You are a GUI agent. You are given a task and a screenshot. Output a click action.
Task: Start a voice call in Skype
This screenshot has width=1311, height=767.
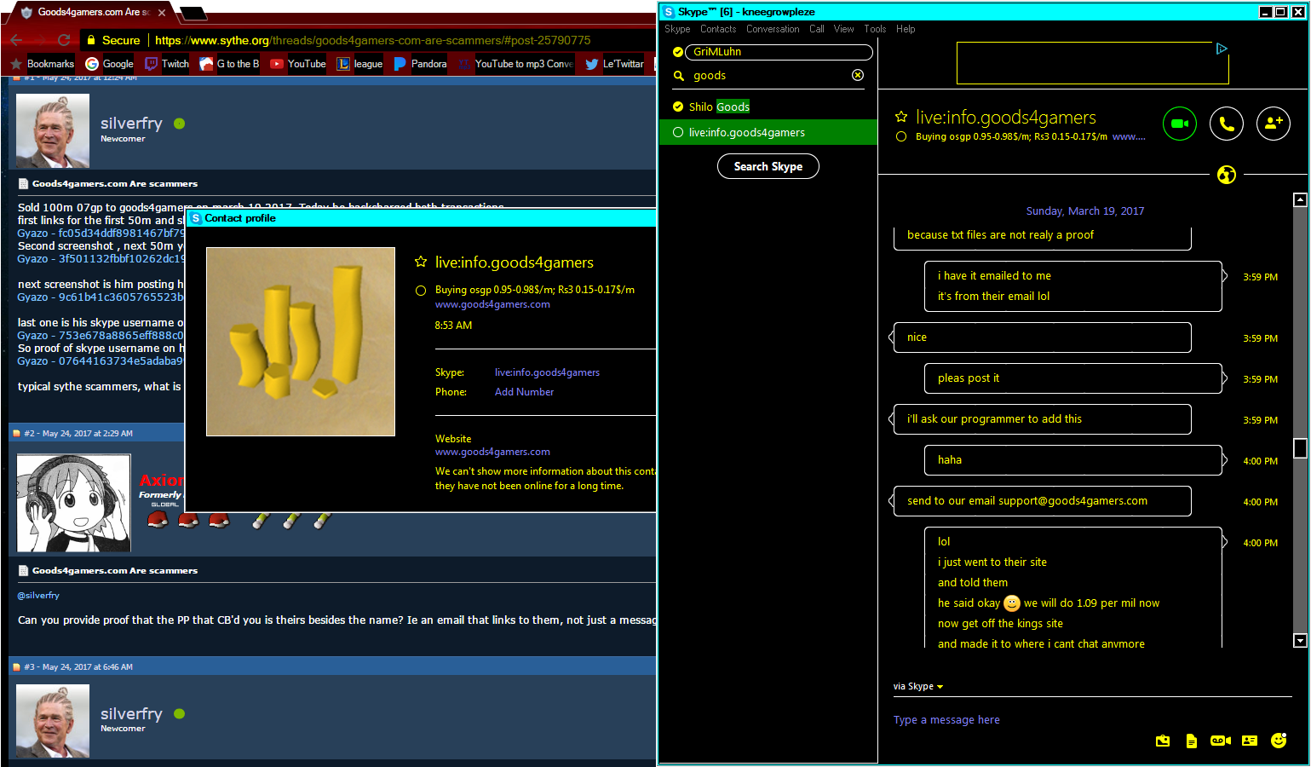pyautogui.click(x=1227, y=124)
